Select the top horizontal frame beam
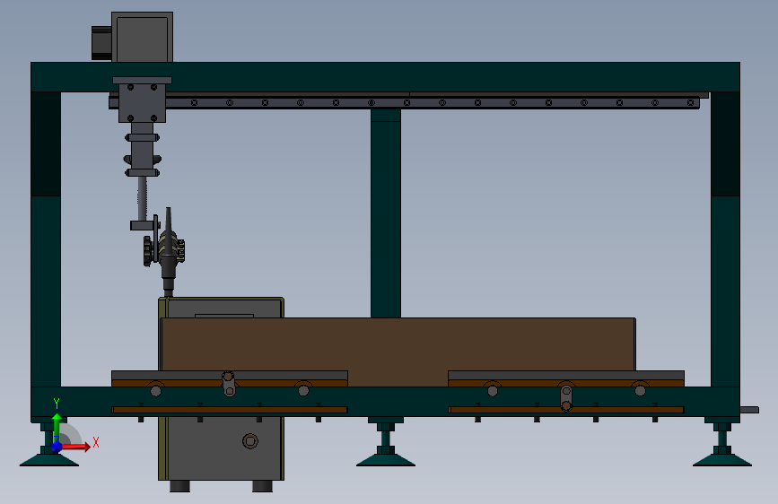Image resolution: width=778 pixels, height=504 pixels. tap(385, 77)
